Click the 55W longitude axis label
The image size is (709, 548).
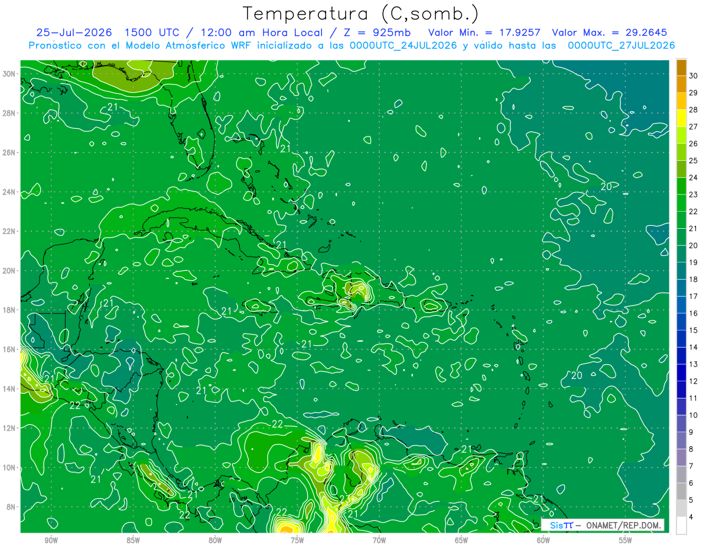(626, 540)
